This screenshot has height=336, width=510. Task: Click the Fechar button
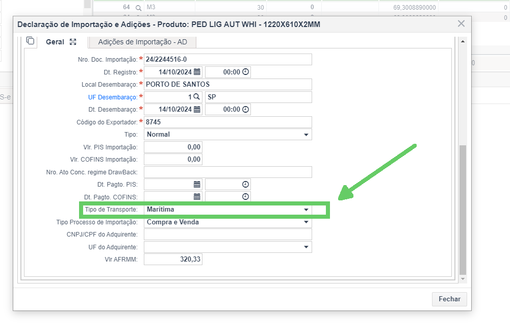coord(449,299)
